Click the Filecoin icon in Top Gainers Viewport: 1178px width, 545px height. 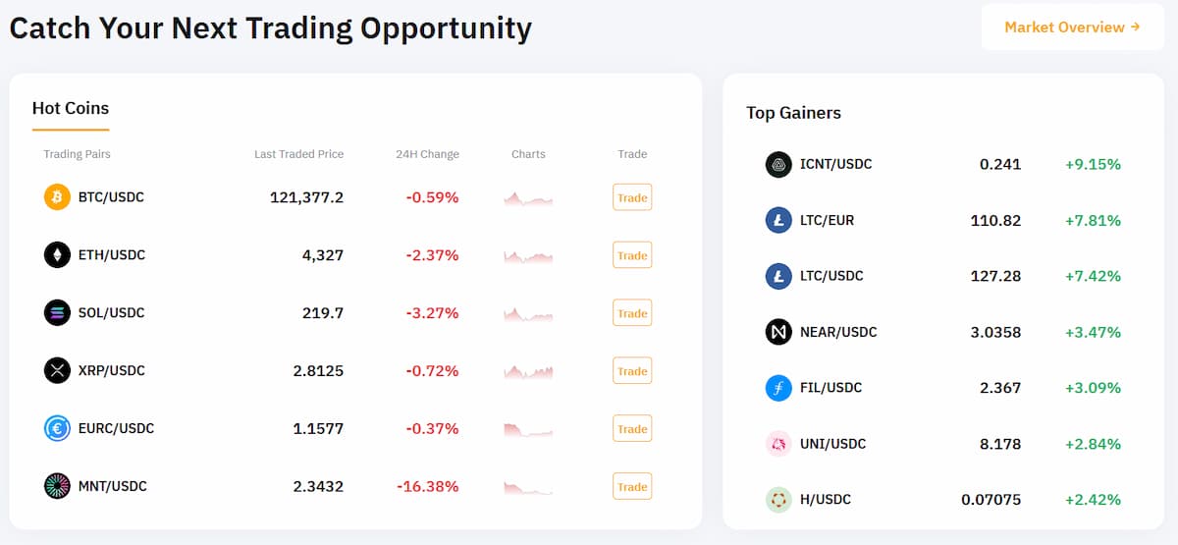(x=778, y=388)
